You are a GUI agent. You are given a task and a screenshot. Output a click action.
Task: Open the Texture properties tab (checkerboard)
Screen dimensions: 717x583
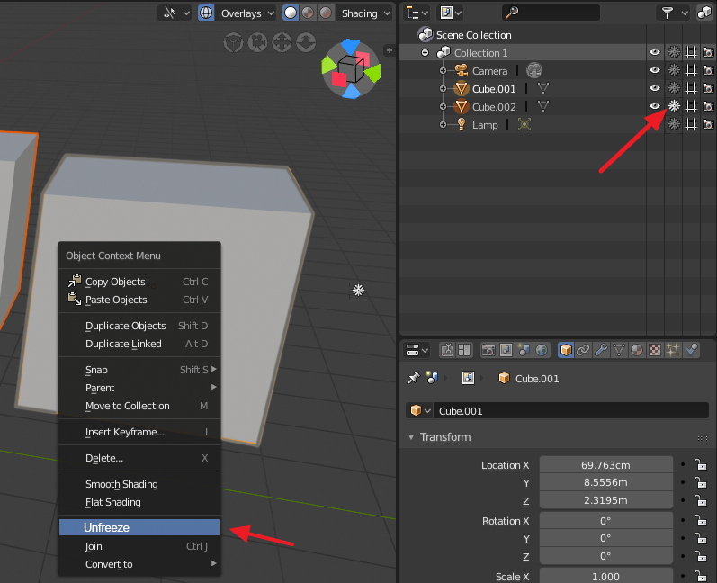pos(655,350)
